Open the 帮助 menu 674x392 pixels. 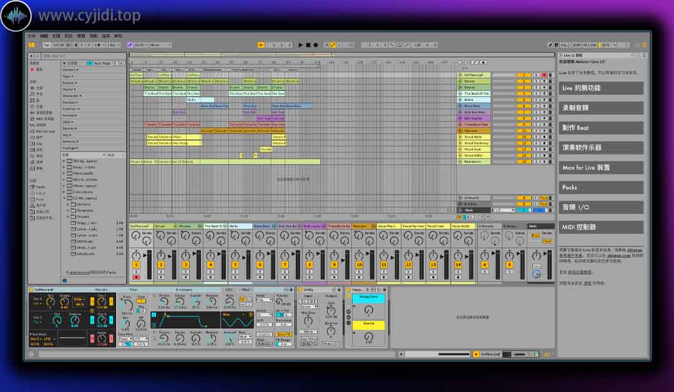pyautogui.click(x=118, y=36)
